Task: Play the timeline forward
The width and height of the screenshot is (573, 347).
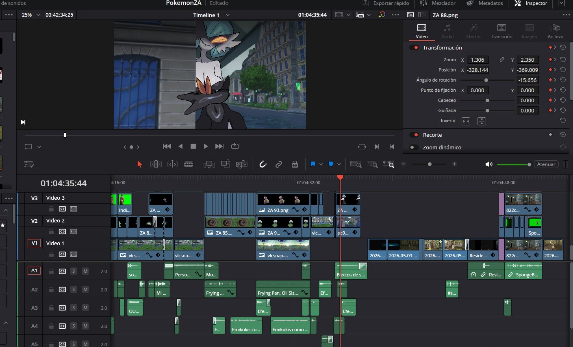Action: pos(206,146)
